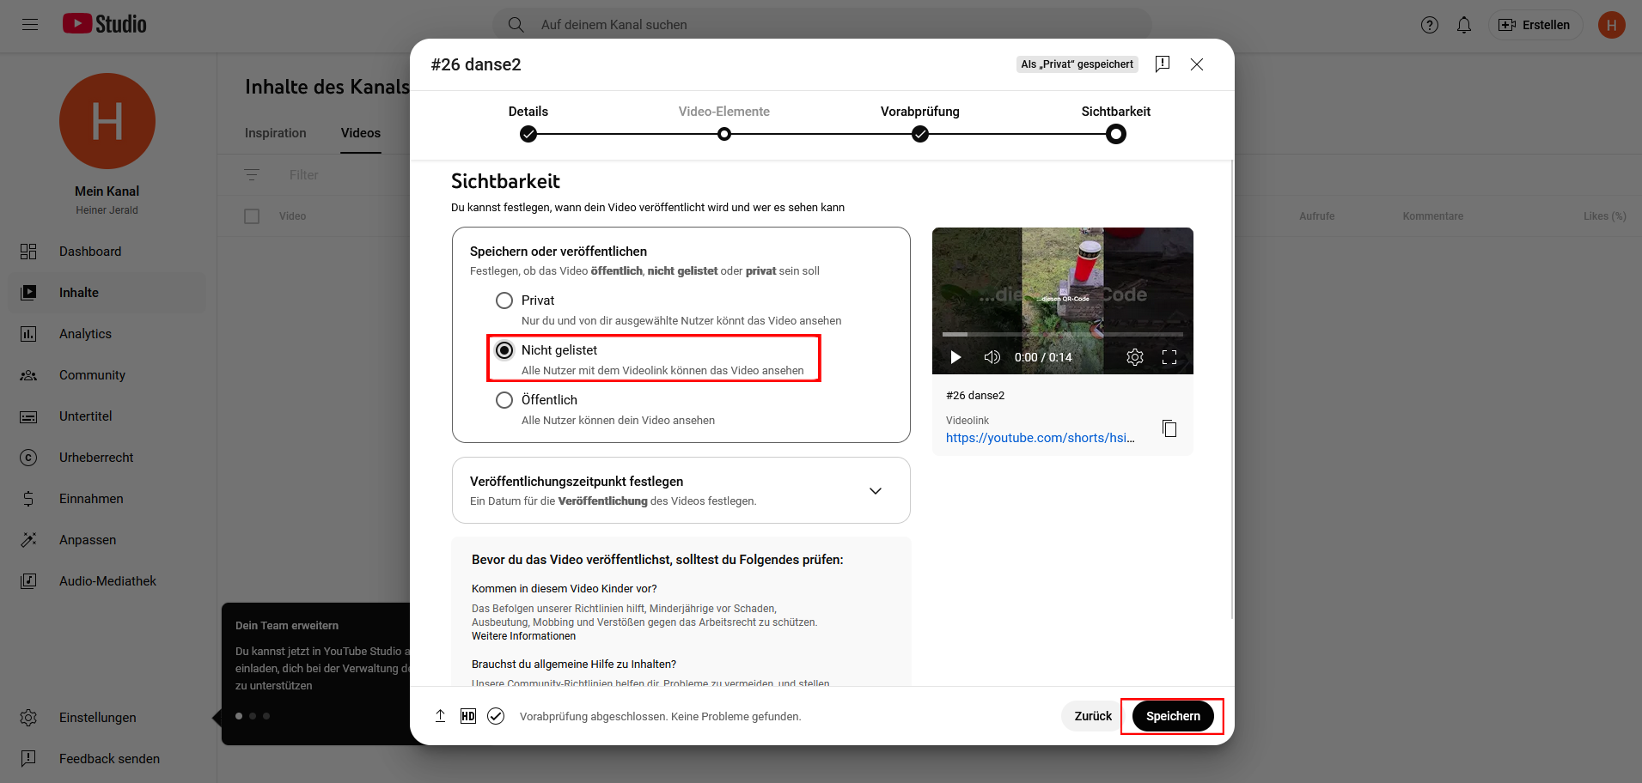
Task: Choose the Nicht gelistet radio button
Action: pos(504,350)
